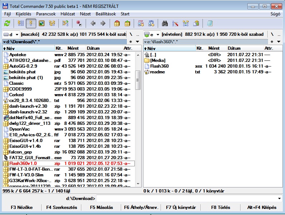Toggle the brief view mode button
Screen dimensions: 285x215
click(21, 24)
